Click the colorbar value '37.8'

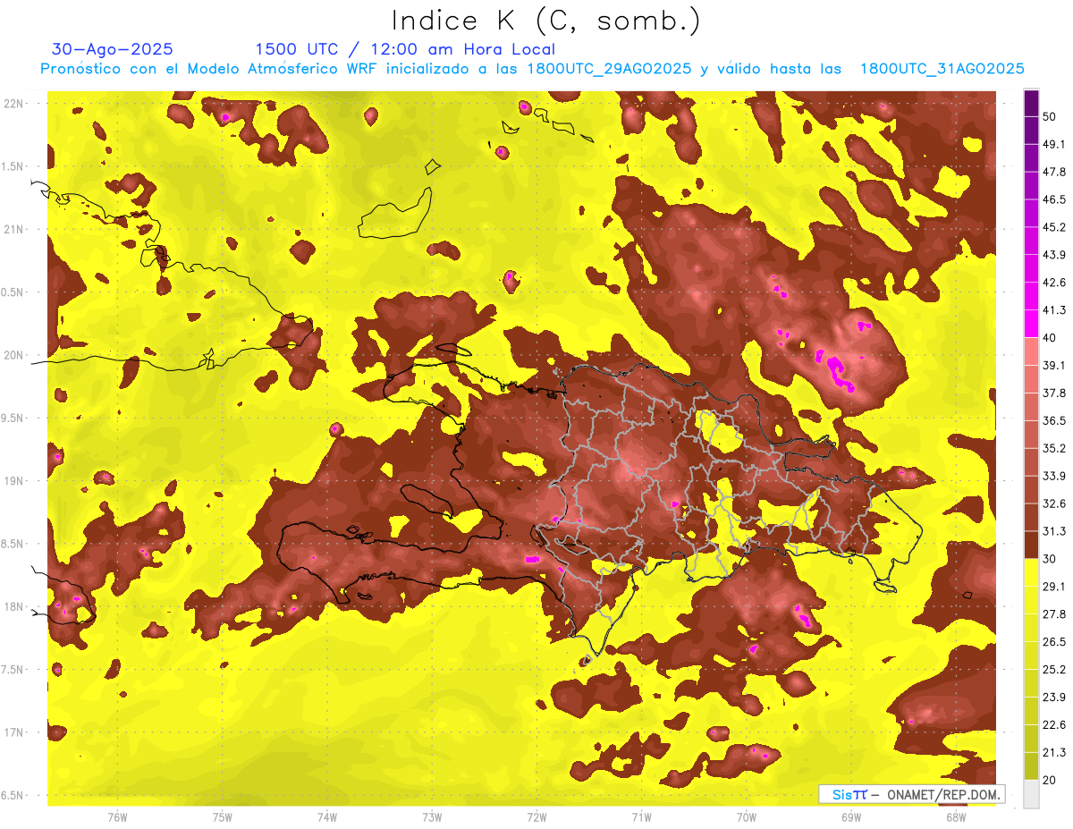click(1054, 393)
